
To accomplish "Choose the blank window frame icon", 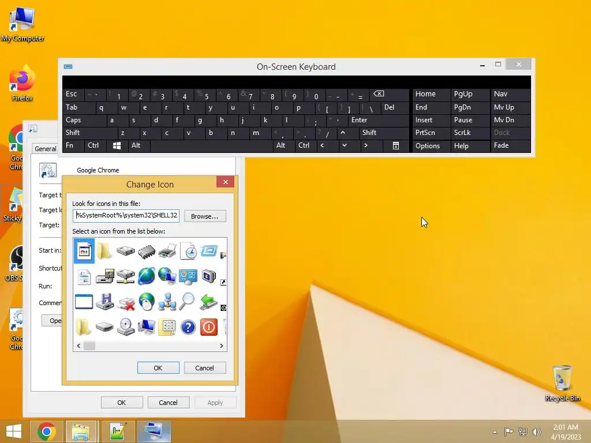I will click(84, 302).
